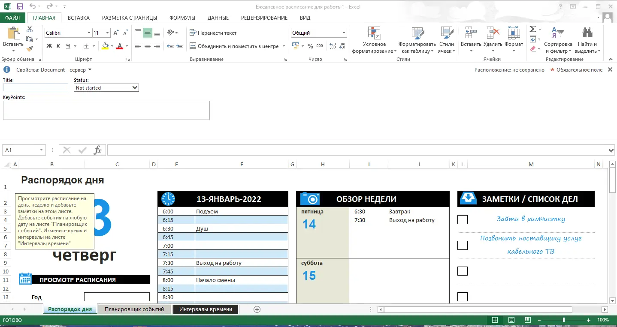Align cell text to the left
The image size is (617, 327).
click(138, 46)
